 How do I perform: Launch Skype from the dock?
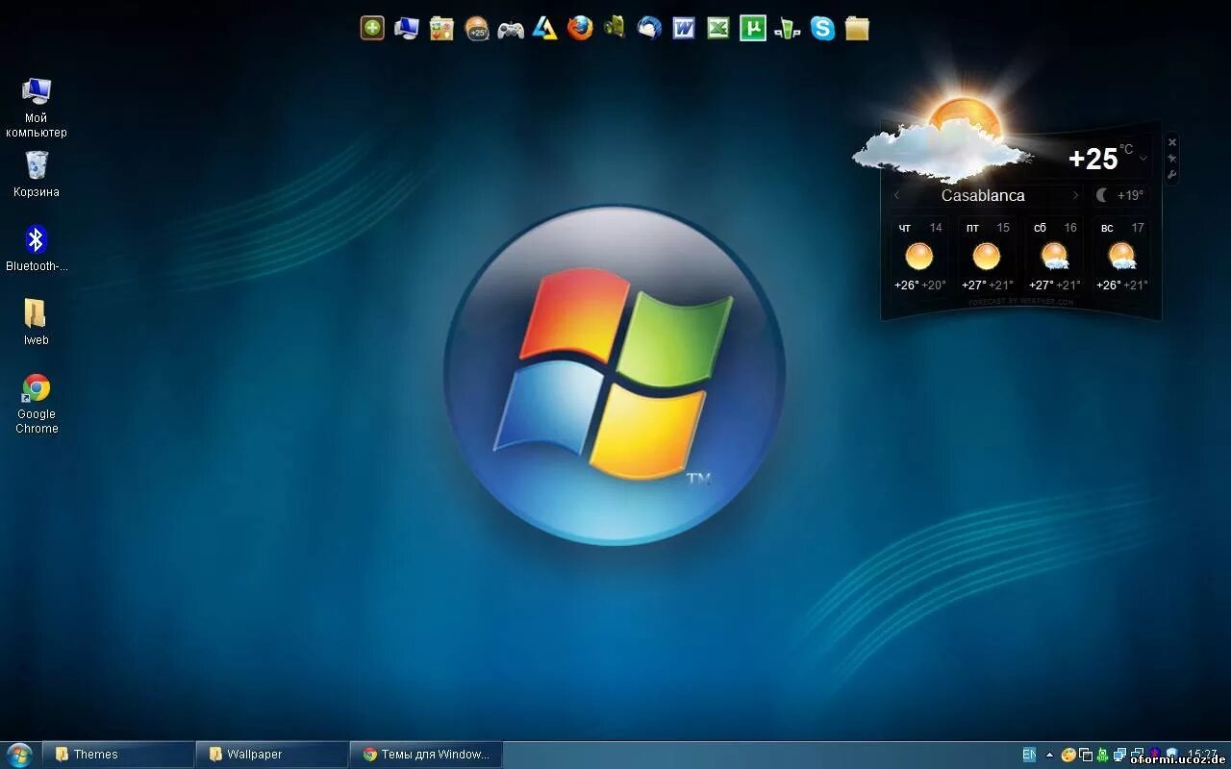(x=822, y=28)
